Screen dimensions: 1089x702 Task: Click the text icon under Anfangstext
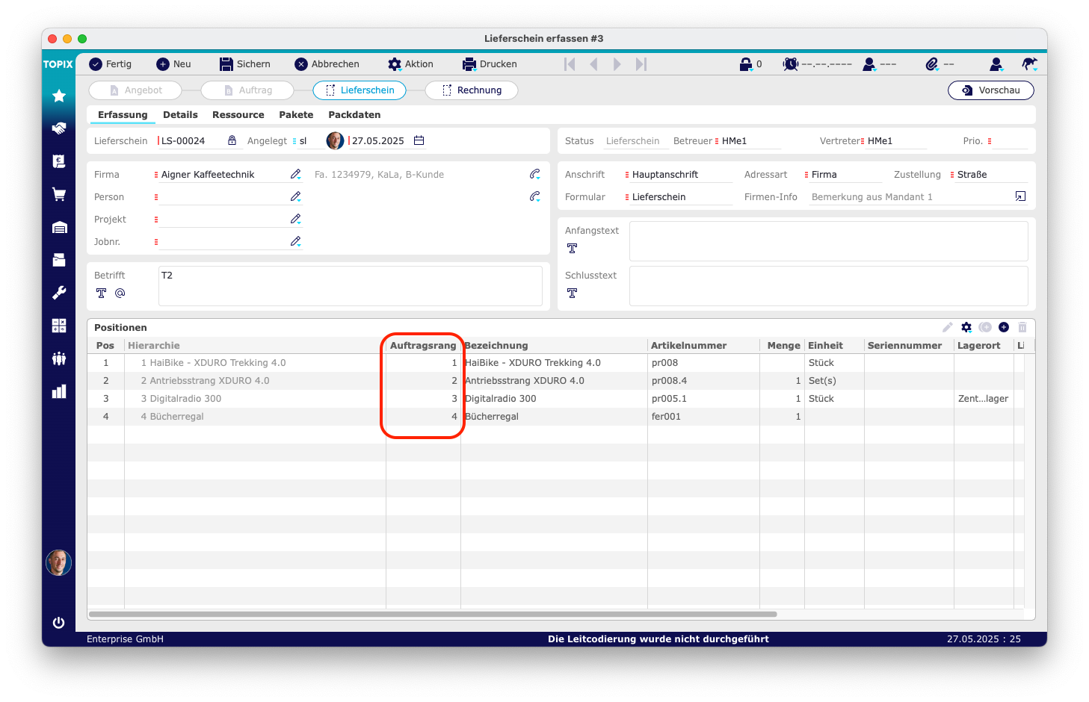coord(573,249)
